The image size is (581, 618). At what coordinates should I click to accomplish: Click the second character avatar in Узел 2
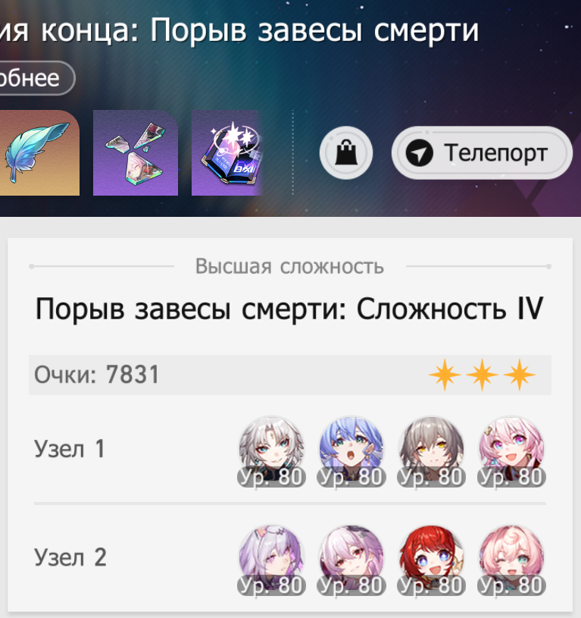click(351, 560)
